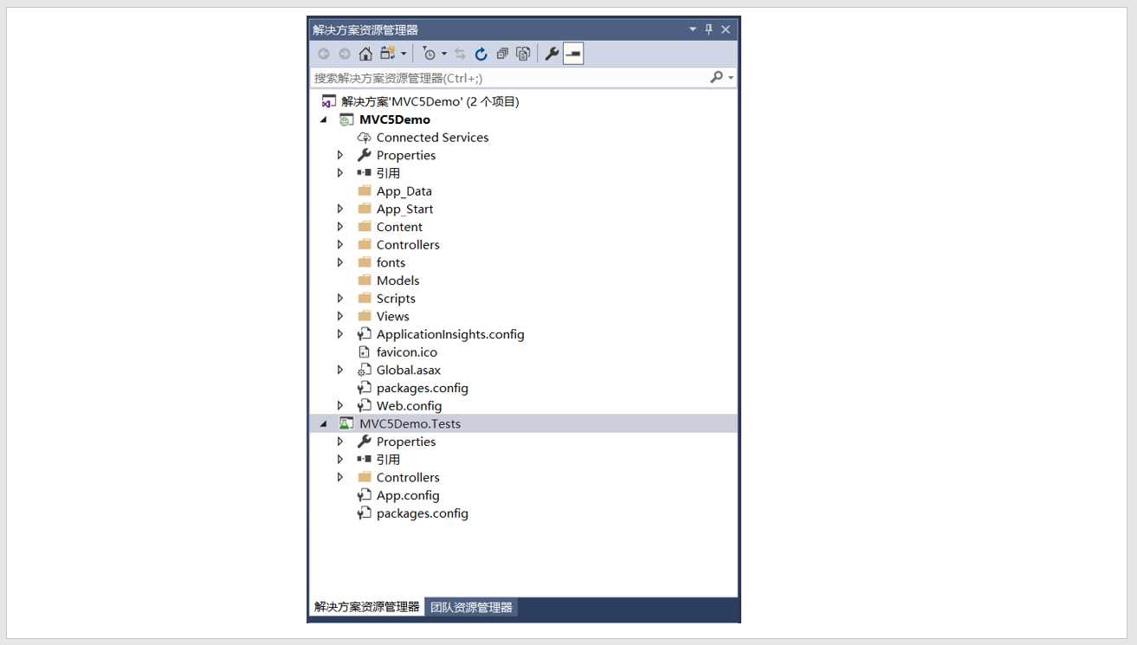Expand the Global.asax node

point(340,370)
